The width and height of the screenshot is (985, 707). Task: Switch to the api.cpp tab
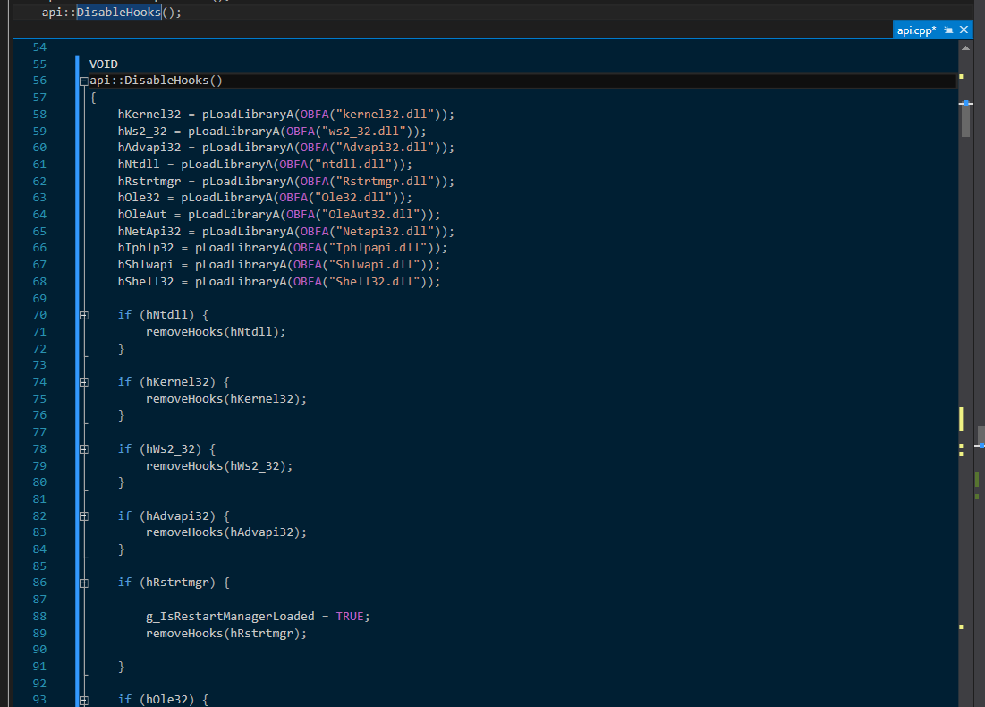point(915,30)
